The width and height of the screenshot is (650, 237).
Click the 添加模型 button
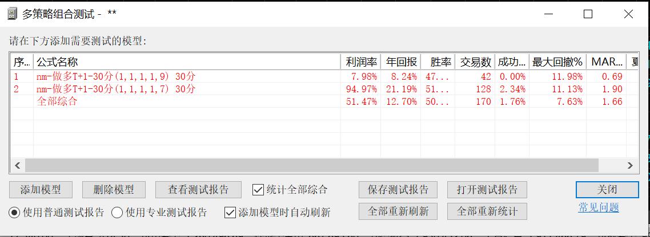coord(41,190)
